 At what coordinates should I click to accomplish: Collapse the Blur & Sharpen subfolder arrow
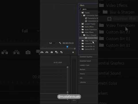click(x=82, y=35)
